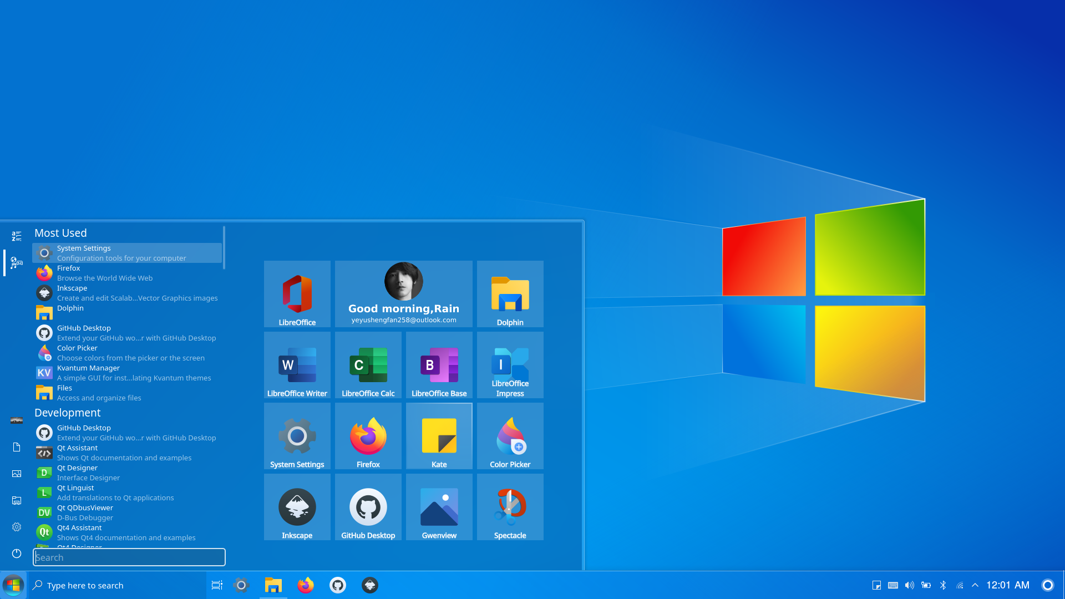The image size is (1065, 599).
Task: Open the System Settings tile
Action: 297,436
